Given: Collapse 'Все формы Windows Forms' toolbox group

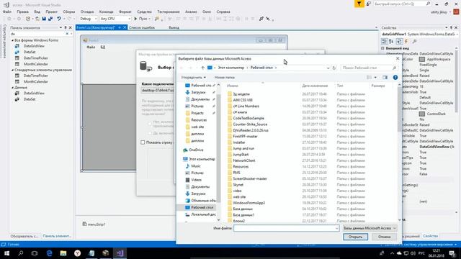Looking at the screenshot, I should pyautogui.click(x=13, y=40).
